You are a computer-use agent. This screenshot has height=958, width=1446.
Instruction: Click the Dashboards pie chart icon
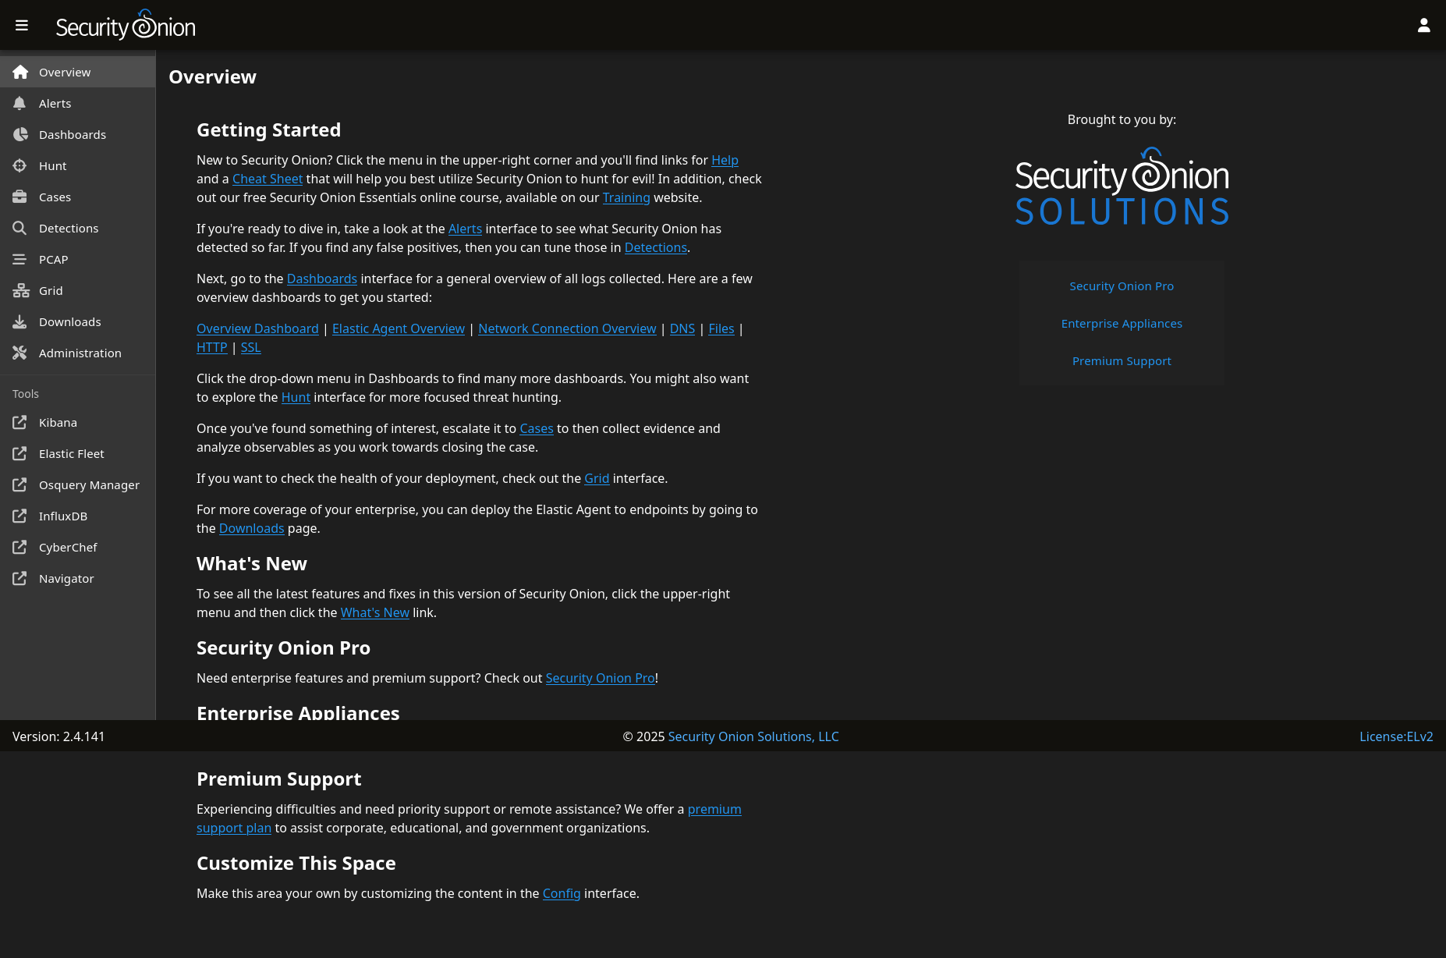(20, 134)
